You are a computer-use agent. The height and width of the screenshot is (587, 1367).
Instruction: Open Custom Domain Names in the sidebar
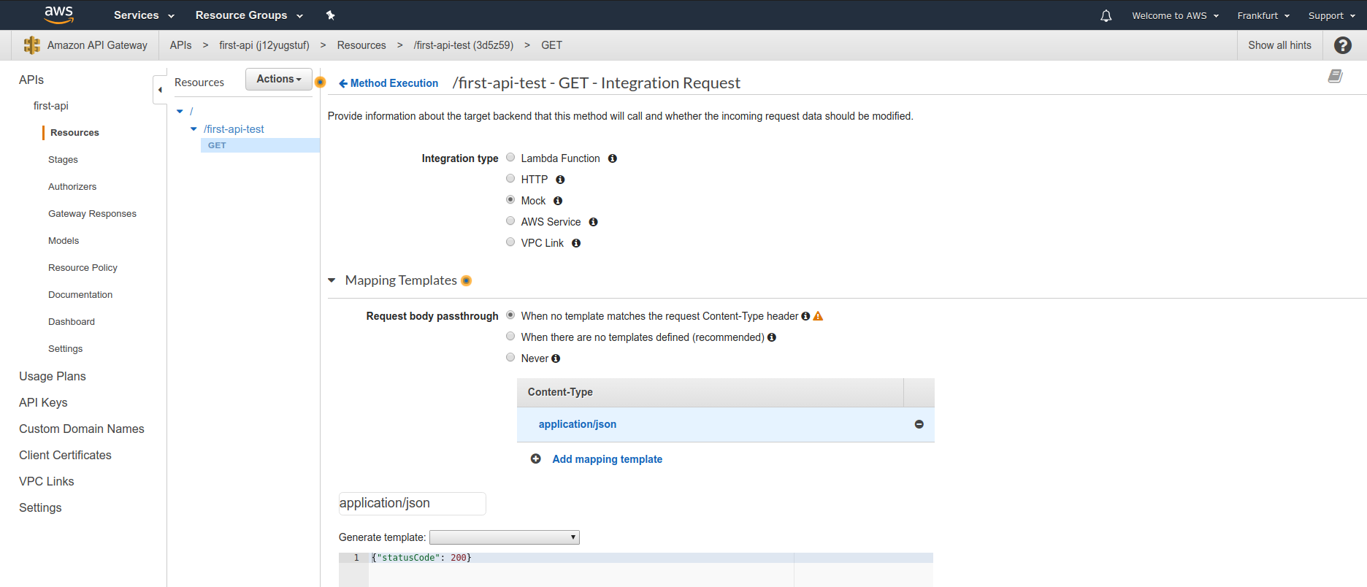coord(82,429)
